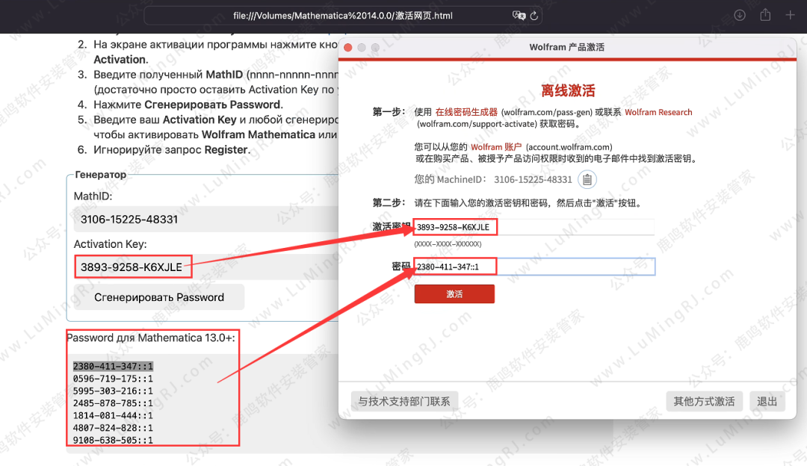
Task: Copy MachineID with the clipboard icon
Action: point(587,179)
